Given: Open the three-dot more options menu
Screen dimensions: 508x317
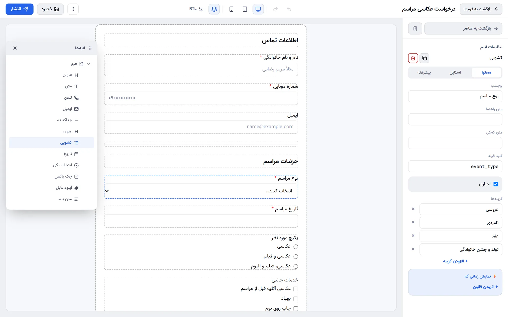Looking at the screenshot, I should 73,9.
